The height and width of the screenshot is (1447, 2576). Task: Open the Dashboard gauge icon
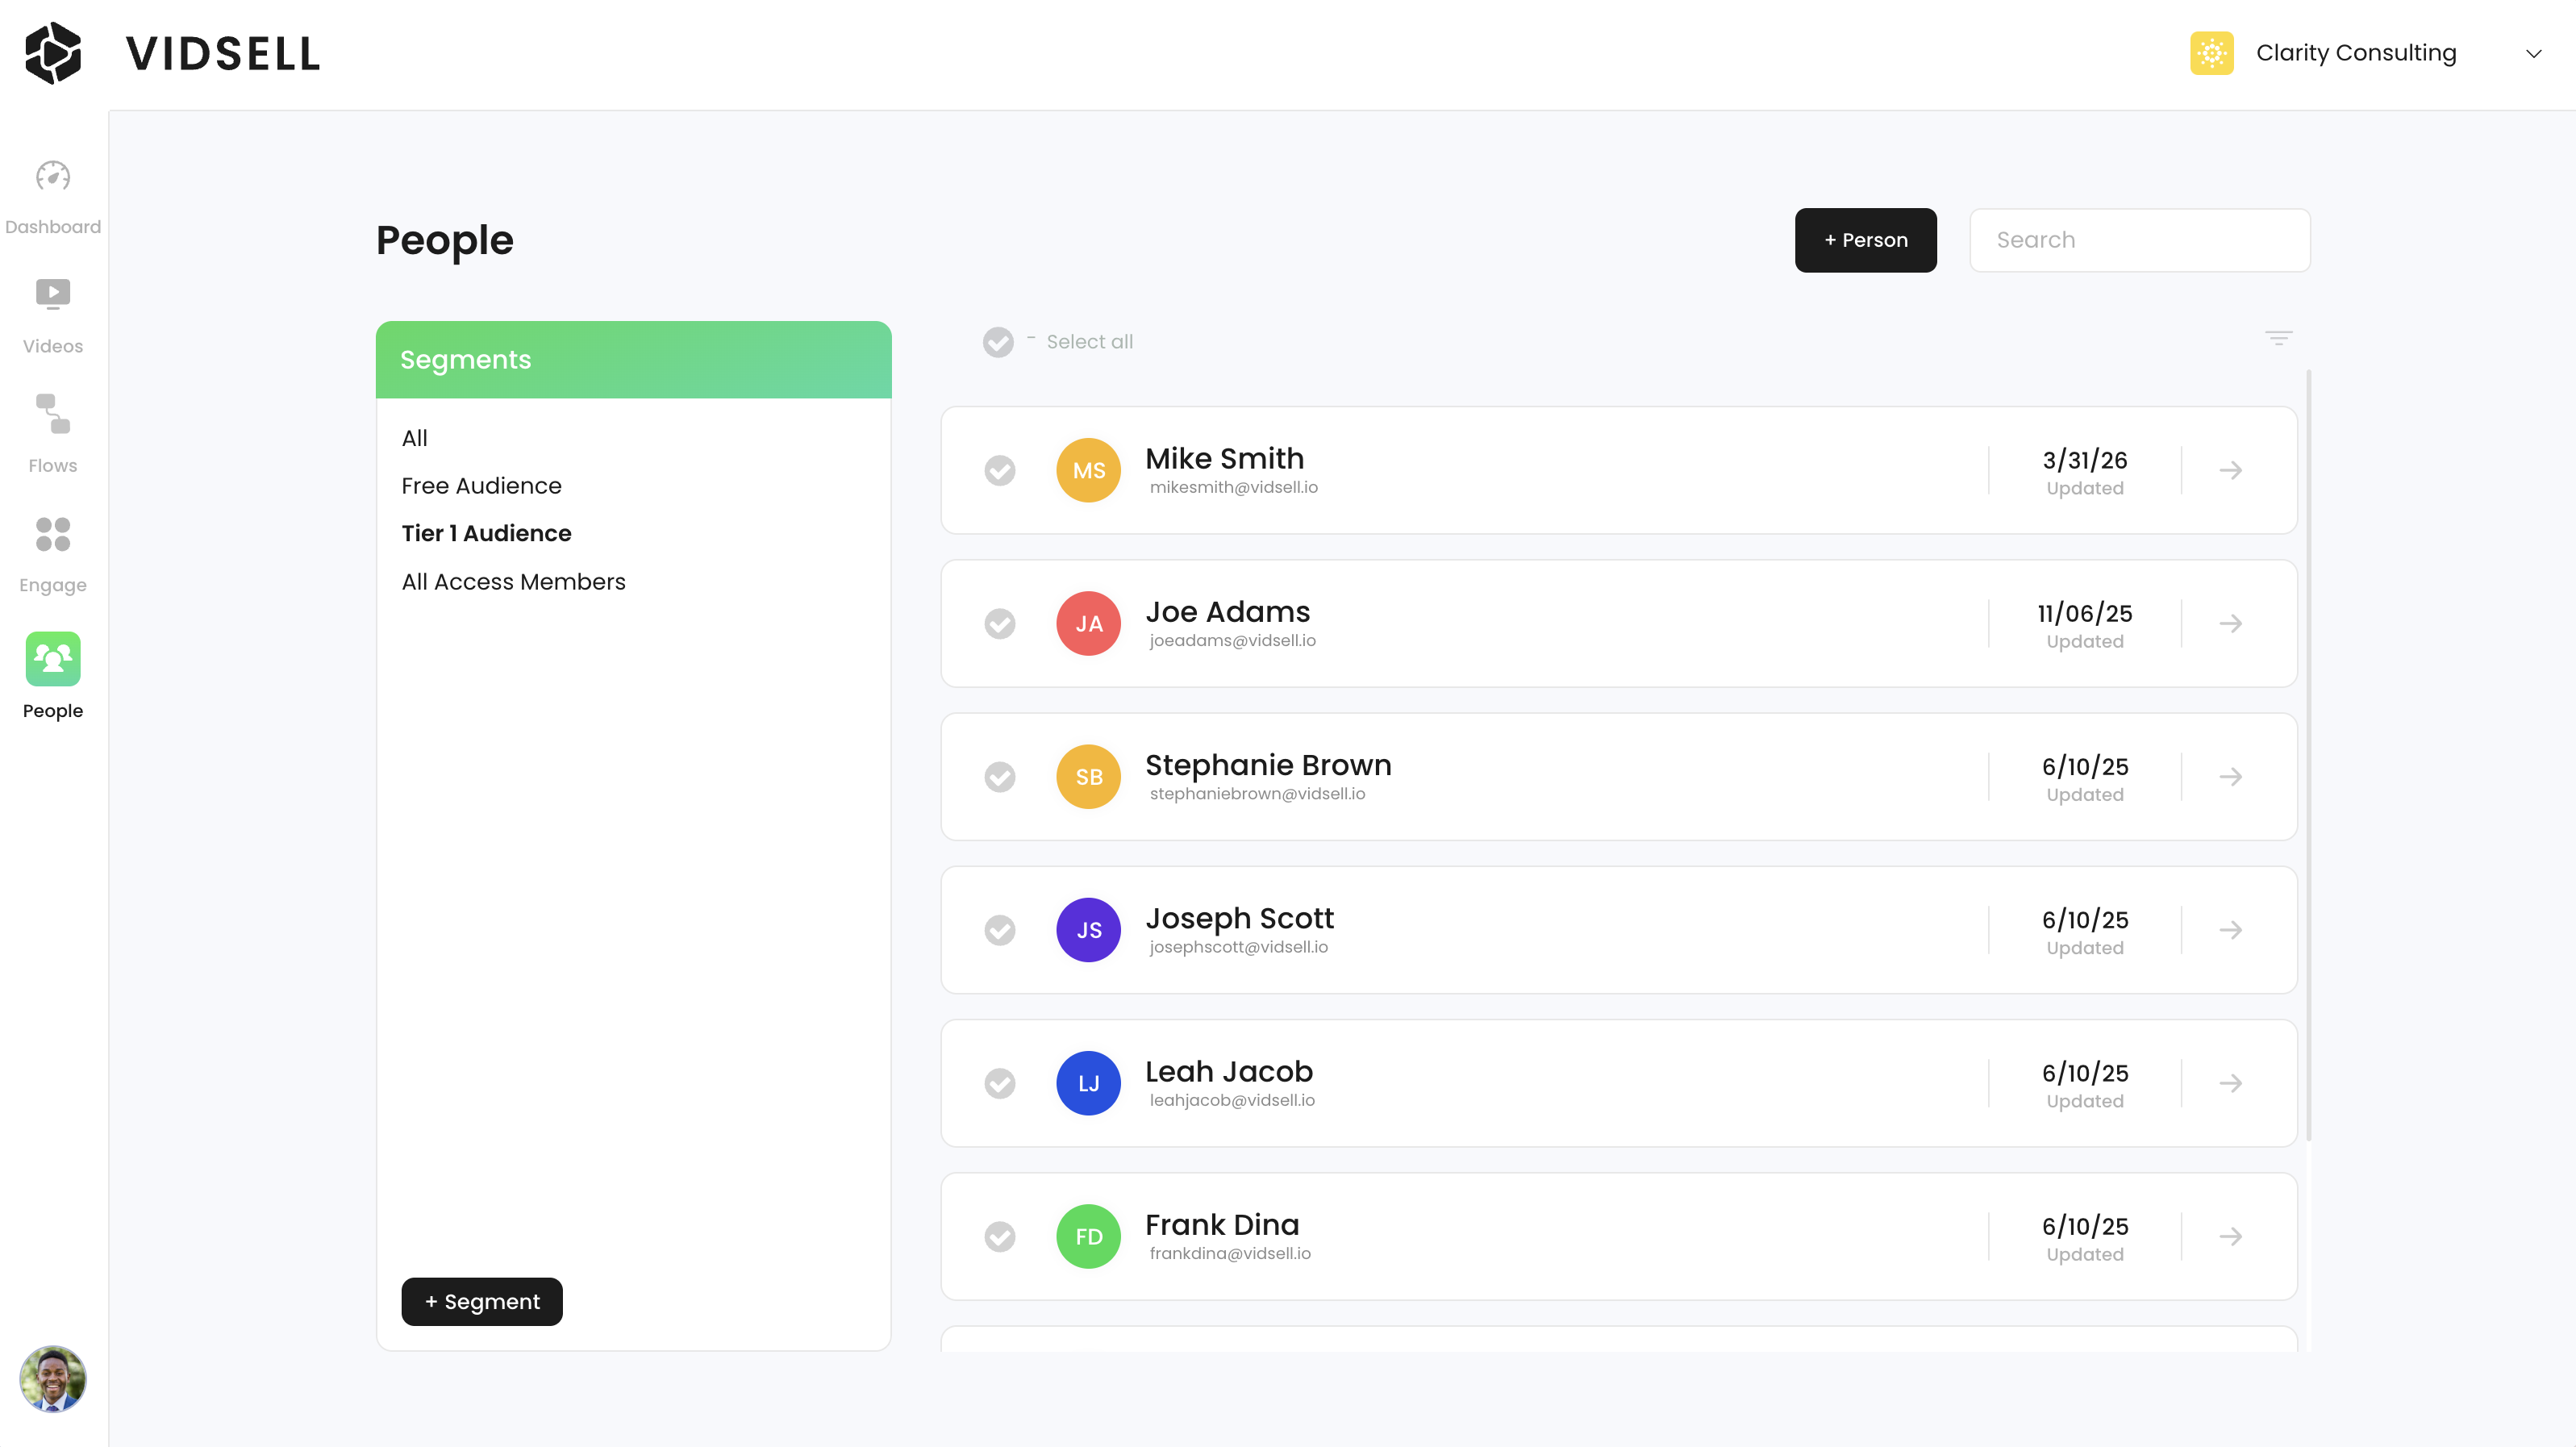pos(53,176)
